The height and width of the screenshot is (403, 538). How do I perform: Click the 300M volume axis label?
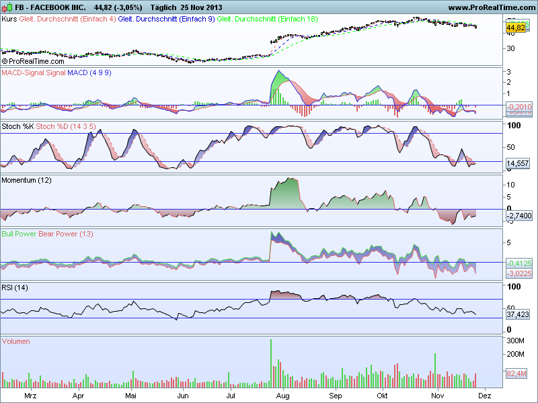tap(515, 341)
